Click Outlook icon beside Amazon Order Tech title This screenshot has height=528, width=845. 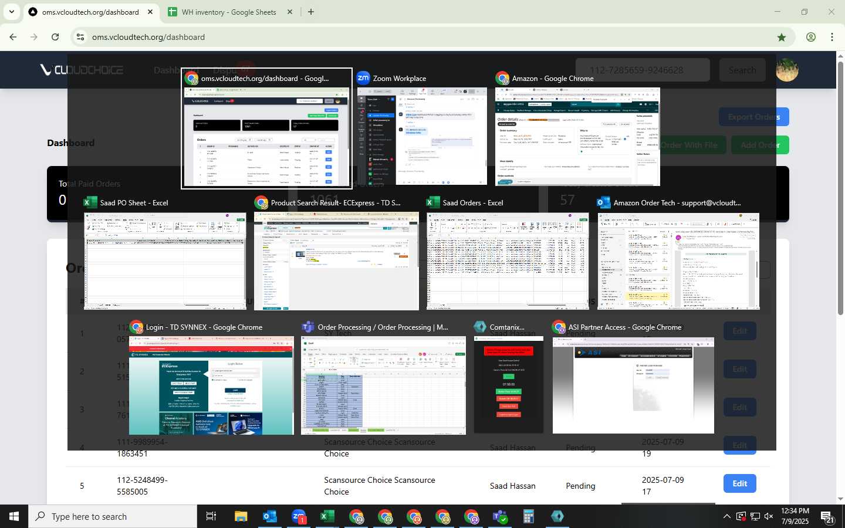click(604, 202)
